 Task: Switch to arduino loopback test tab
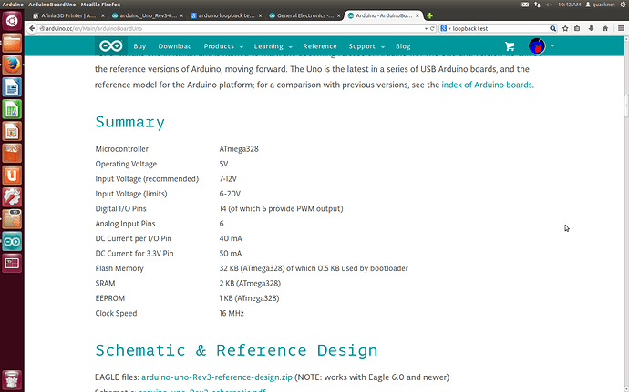point(225,15)
